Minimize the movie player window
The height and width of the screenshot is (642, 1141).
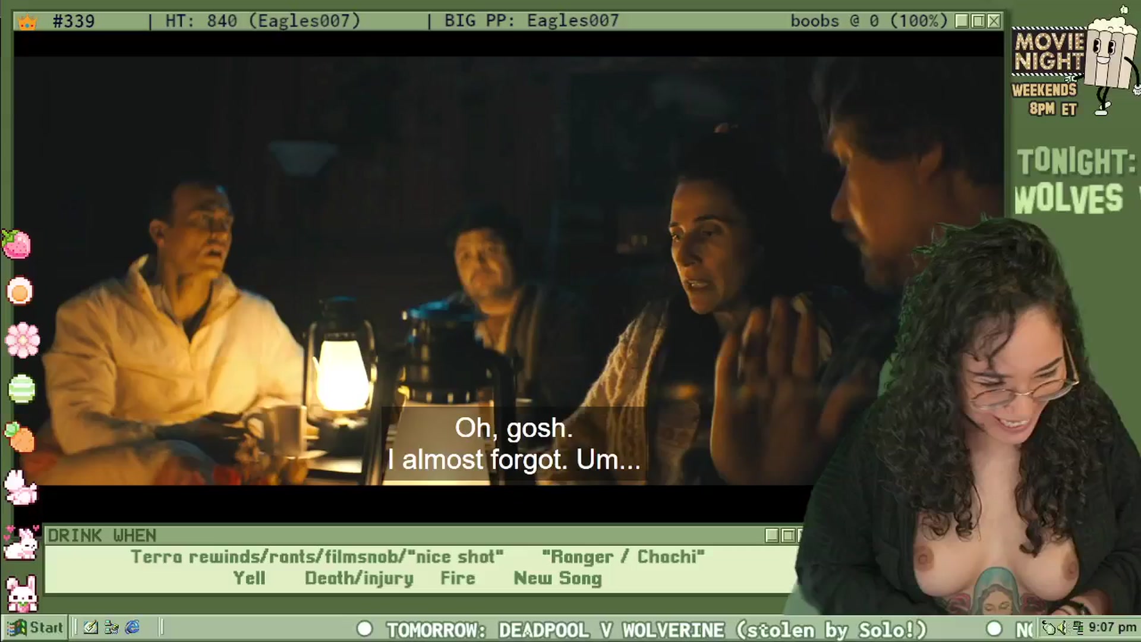pyautogui.click(x=962, y=21)
